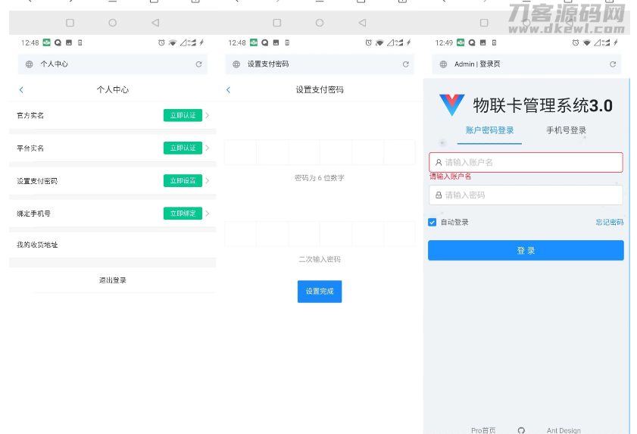Click 退出登录 in personal center
The width and height of the screenshot is (637, 434).
113,280
